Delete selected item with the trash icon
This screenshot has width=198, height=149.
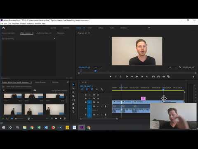click(65, 118)
